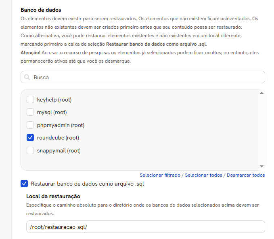The height and width of the screenshot is (239, 274).
Task: Click the snappymail (root) label text
Action: [59, 151]
